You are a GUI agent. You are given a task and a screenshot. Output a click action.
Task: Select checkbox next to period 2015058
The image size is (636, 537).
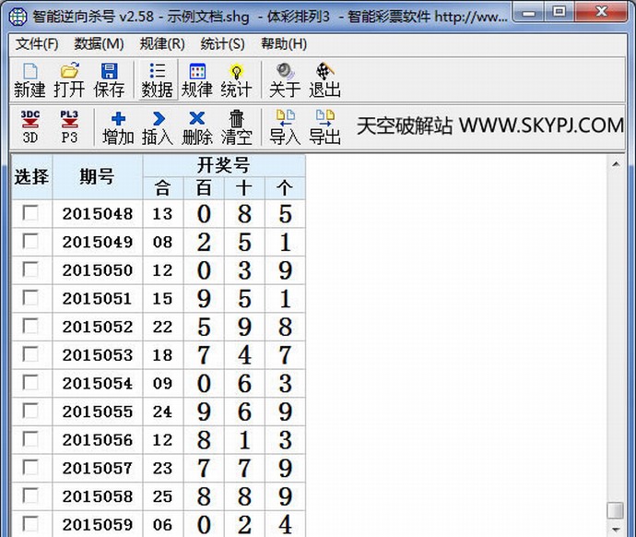31,495
